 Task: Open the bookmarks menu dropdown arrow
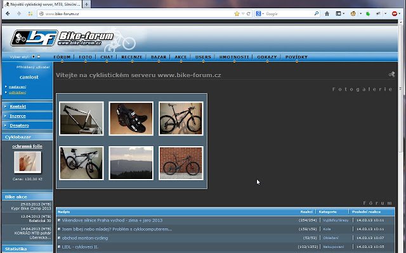pos(344,14)
